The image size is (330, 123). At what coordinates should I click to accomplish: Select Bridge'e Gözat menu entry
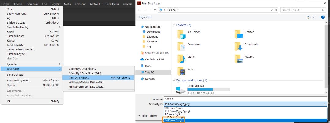pyautogui.click(x=31, y=23)
